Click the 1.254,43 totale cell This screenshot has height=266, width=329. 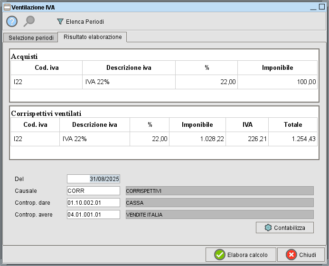(293, 139)
